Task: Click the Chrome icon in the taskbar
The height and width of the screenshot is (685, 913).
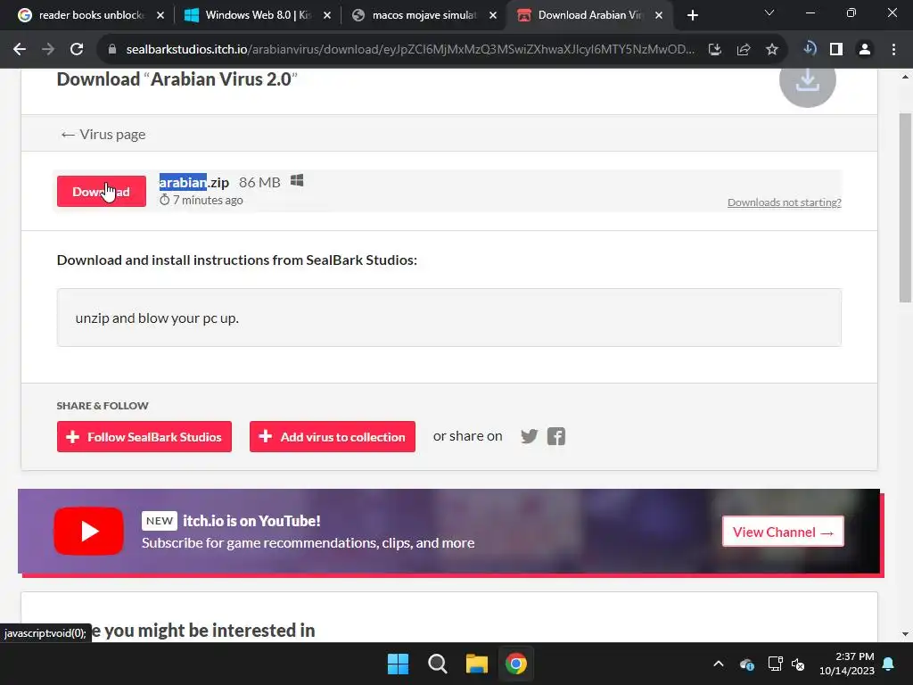Action: (516, 664)
